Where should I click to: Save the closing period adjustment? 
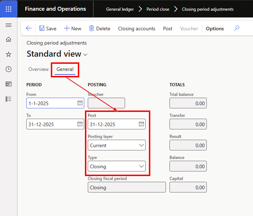48,29
